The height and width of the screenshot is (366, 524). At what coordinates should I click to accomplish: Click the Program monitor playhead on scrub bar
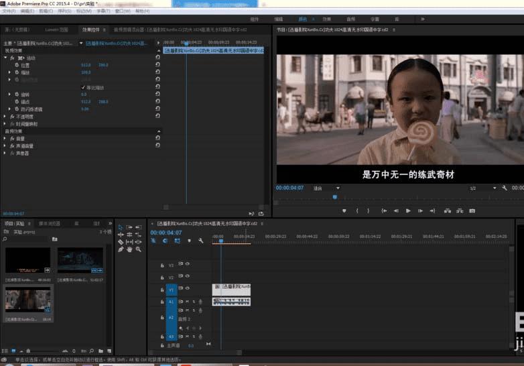(335, 196)
